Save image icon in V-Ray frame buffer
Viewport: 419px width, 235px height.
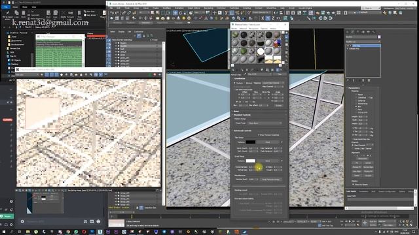click(71, 75)
